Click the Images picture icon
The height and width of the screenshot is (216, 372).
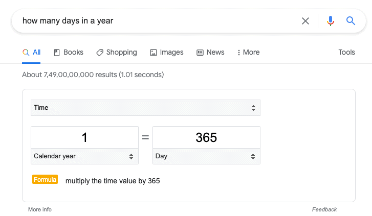coord(154,53)
